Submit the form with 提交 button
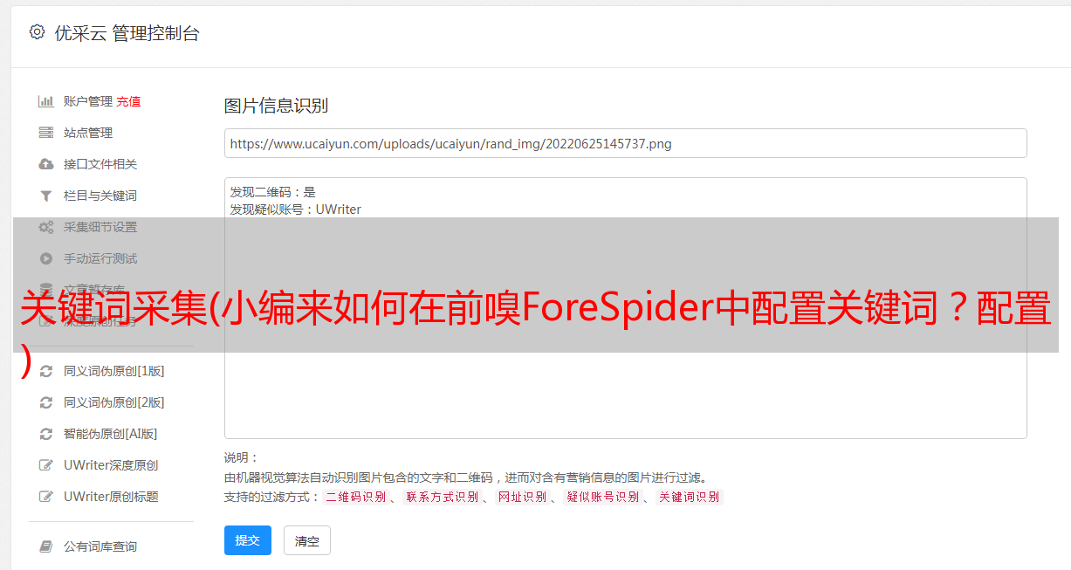This screenshot has width=1071, height=570. tap(248, 540)
